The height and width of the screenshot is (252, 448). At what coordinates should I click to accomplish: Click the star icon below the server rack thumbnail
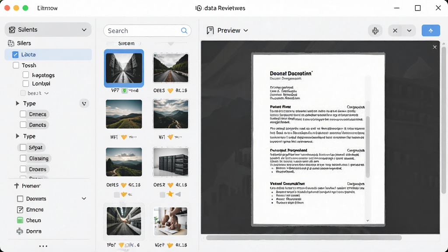coord(170,194)
